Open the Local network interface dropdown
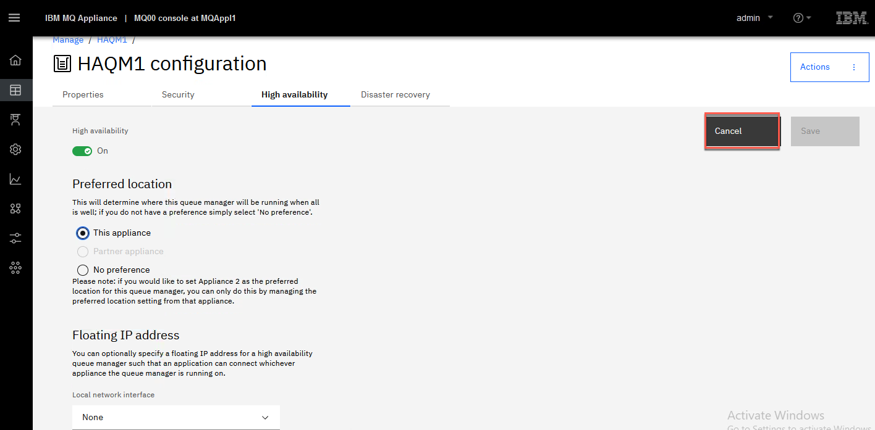This screenshot has height=430, width=875. (x=176, y=418)
